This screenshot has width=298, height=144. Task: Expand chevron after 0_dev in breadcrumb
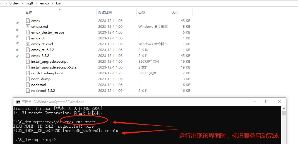tap(22, 3)
